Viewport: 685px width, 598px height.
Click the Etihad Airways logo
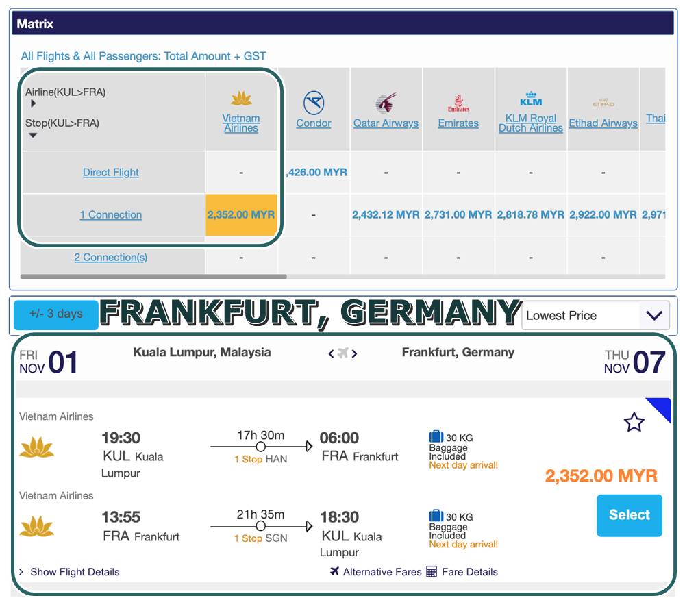pyautogui.click(x=603, y=103)
